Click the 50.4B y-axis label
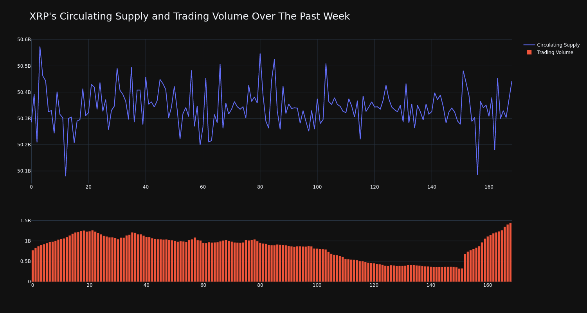The width and height of the screenshot is (587, 313). [x=24, y=92]
